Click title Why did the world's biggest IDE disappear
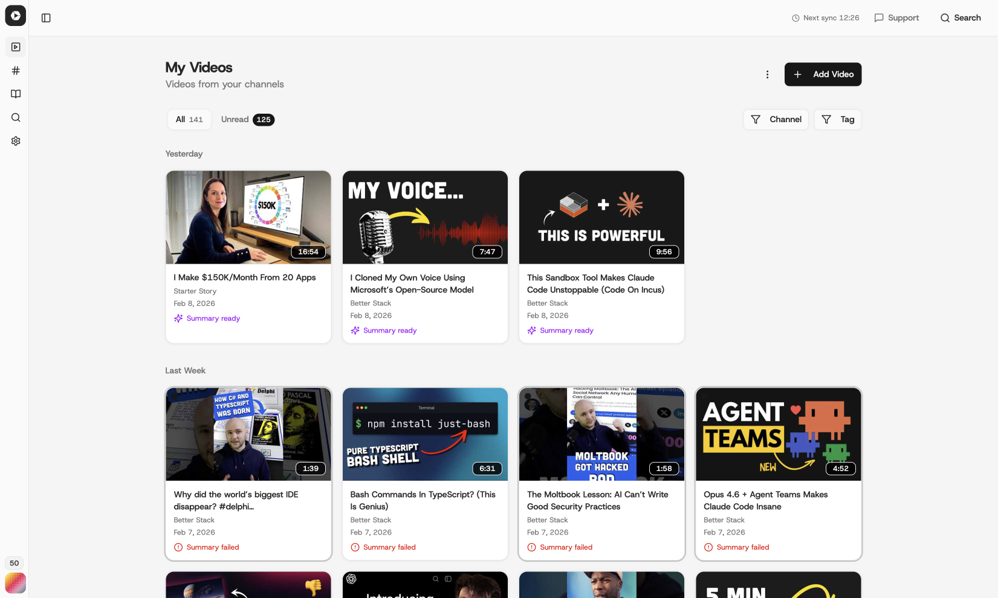The image size is (998, 598). click(236, 501)
